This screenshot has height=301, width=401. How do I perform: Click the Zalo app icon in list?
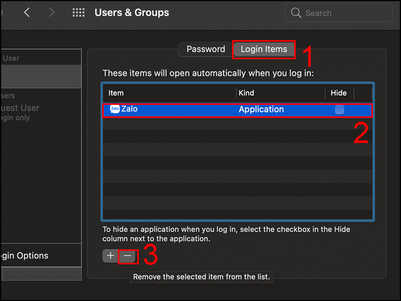pos(115,109)
